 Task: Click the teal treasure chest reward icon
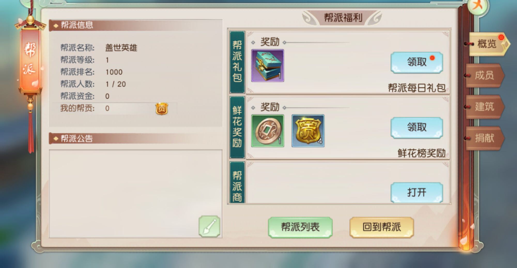pyautogui.click(x=268, y=66)
